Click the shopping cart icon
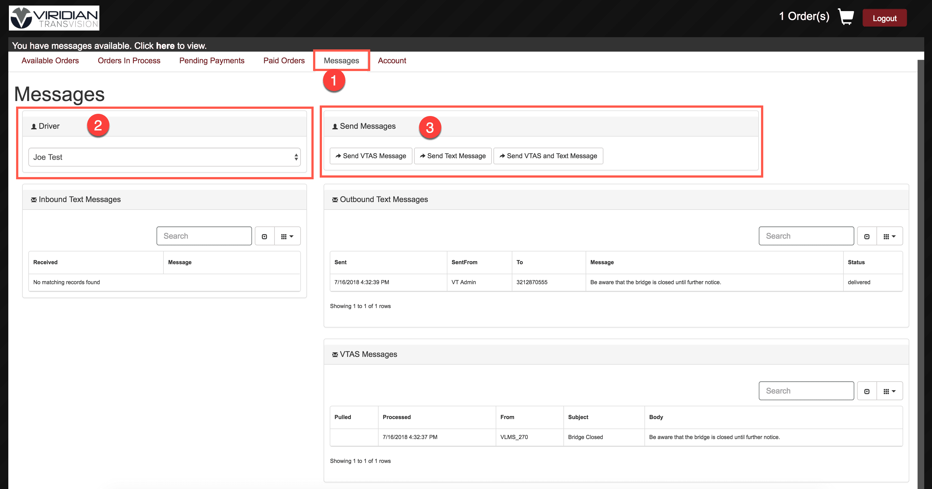The height and width of the screenshot is (489, 932). [x=845, y=17]
